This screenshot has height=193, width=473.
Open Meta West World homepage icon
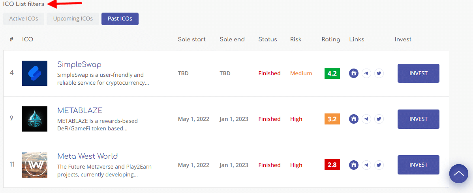coord(354,165)
